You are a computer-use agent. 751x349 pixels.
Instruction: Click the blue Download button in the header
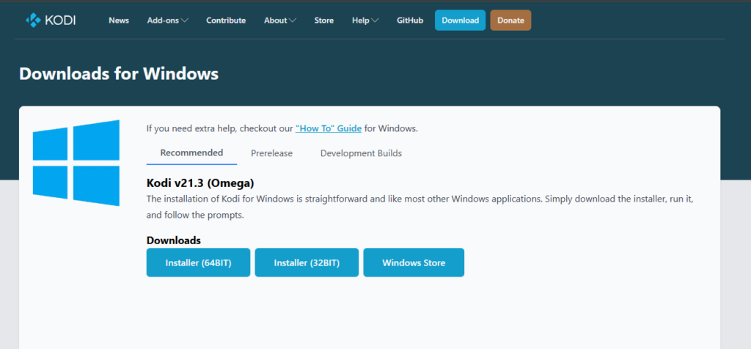pyautogui.click(x=460, y=21)
